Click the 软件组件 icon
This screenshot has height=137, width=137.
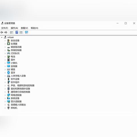[9, 82]
